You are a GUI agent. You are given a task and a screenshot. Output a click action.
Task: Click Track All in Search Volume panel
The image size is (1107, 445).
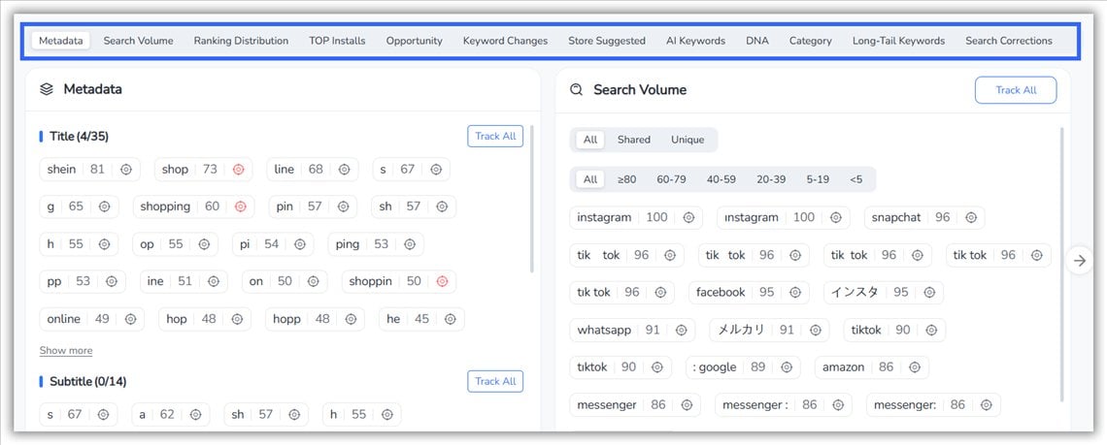click(1016, 90)
